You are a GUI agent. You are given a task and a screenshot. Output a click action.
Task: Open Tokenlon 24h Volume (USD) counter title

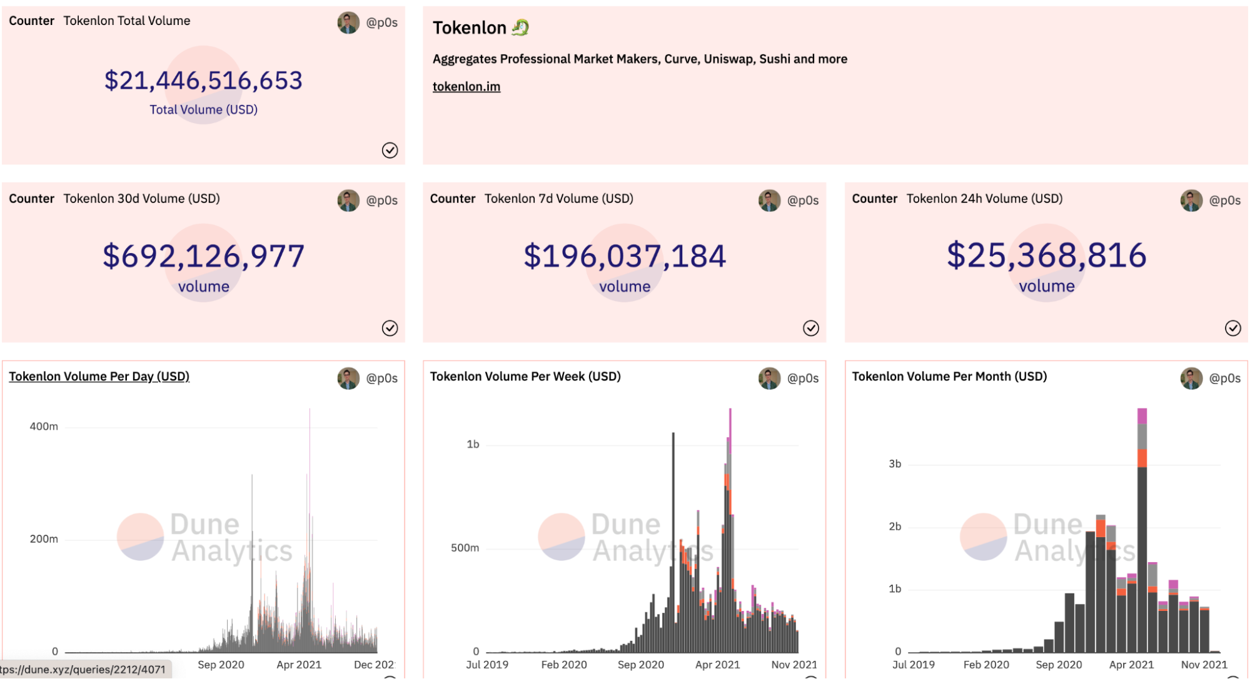click(x=985, y=199)
